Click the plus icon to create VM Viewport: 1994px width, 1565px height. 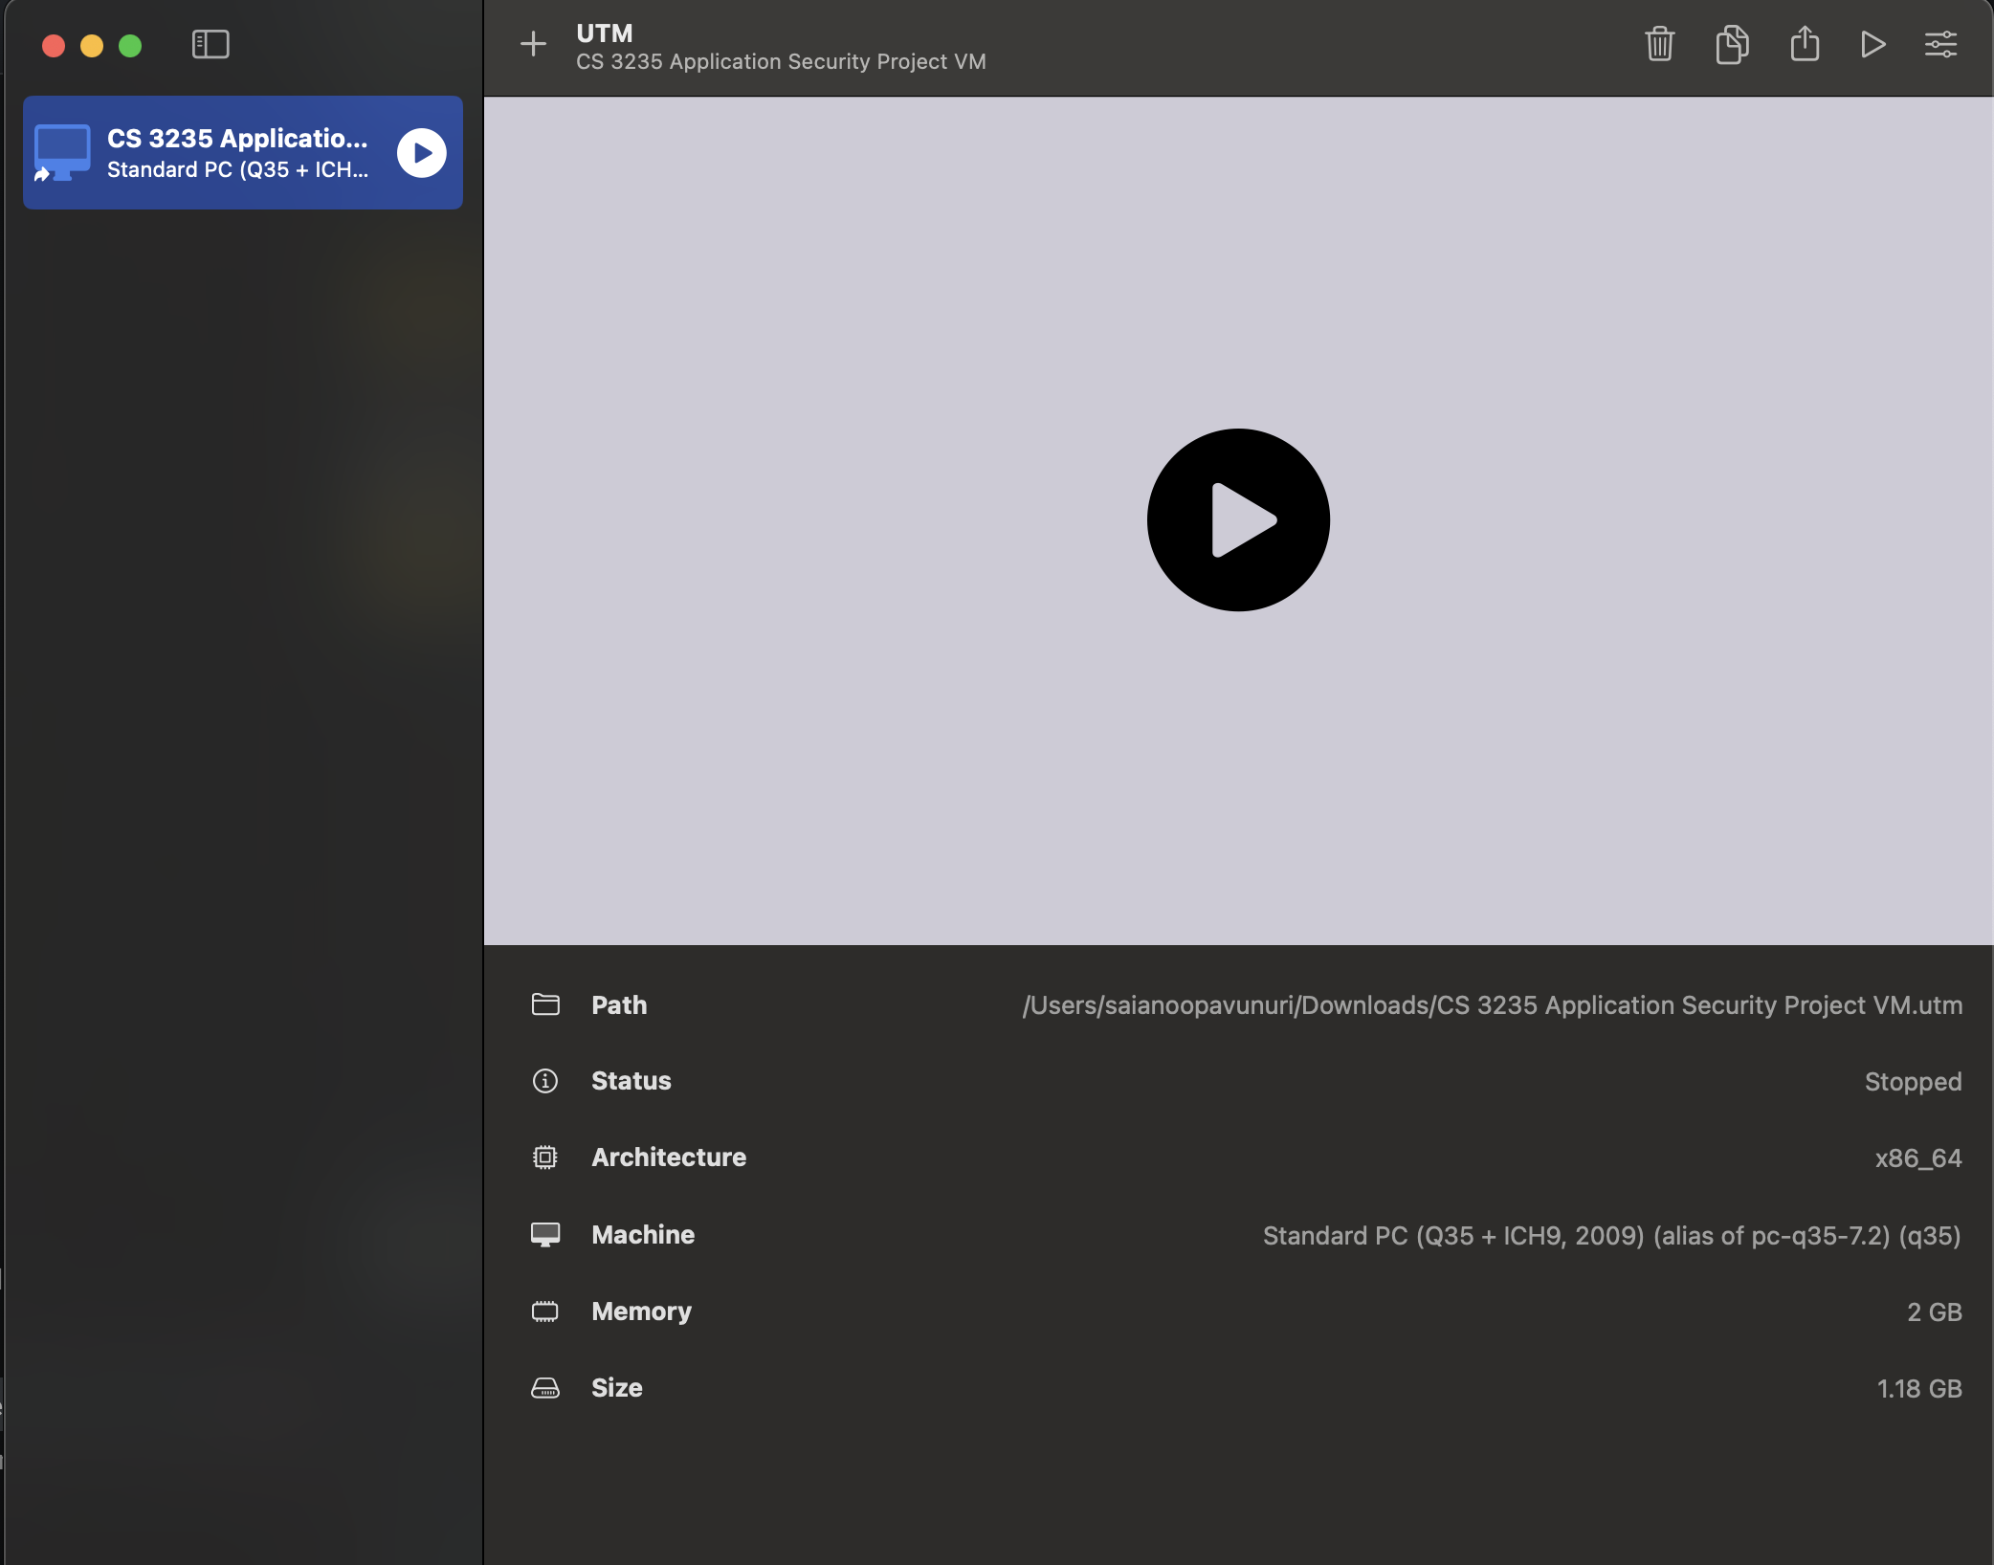point(533,44)
